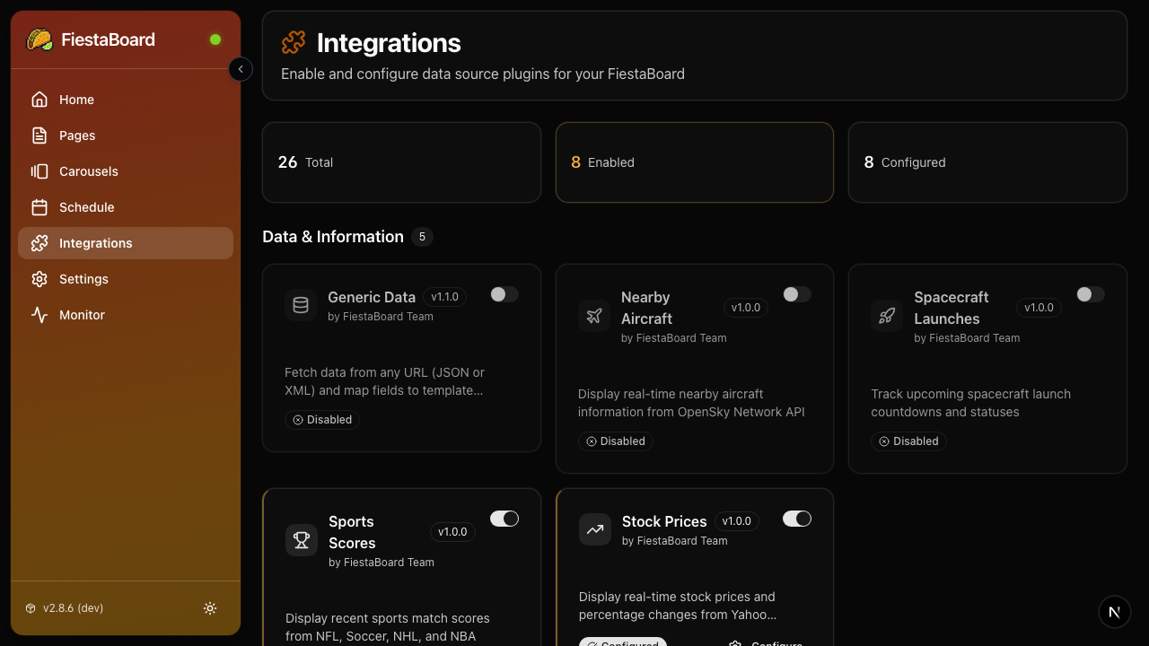Click the Nearby Aircraft airplane icon
The height and width of the screenshot is (646, 1149).
[x=594, y=316]
